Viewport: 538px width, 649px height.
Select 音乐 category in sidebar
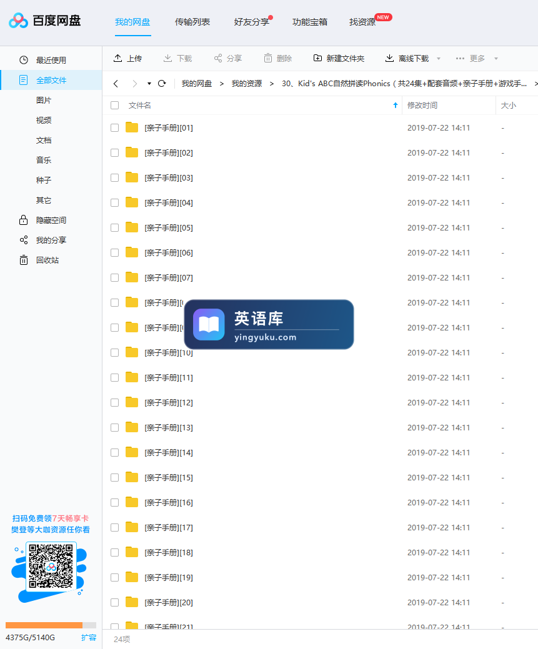[x=44, y=160]
